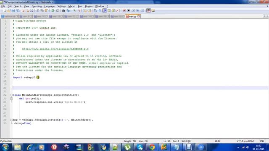Close the main.py tab with its X

click(139, 16)
